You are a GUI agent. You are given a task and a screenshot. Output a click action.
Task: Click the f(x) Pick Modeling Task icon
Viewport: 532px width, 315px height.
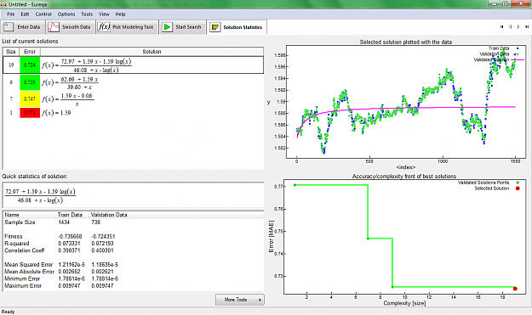(x=104, y=26)
